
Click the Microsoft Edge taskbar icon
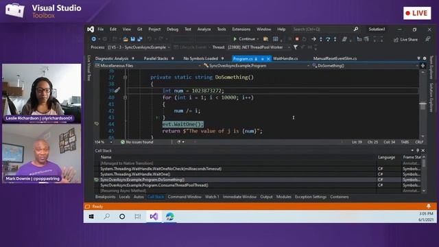coord(169,217)
